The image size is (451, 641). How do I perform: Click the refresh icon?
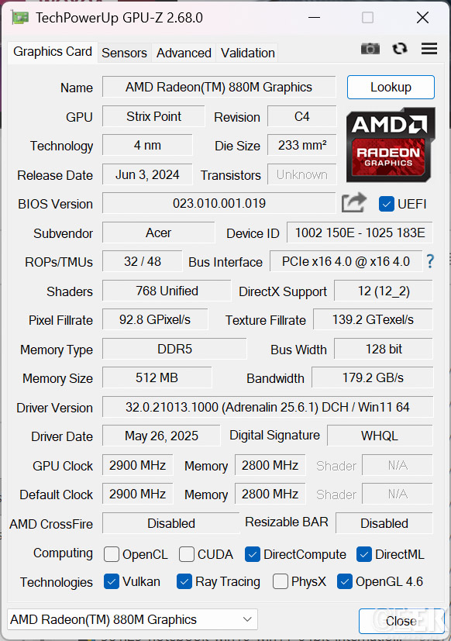click(x=400, y=49)
